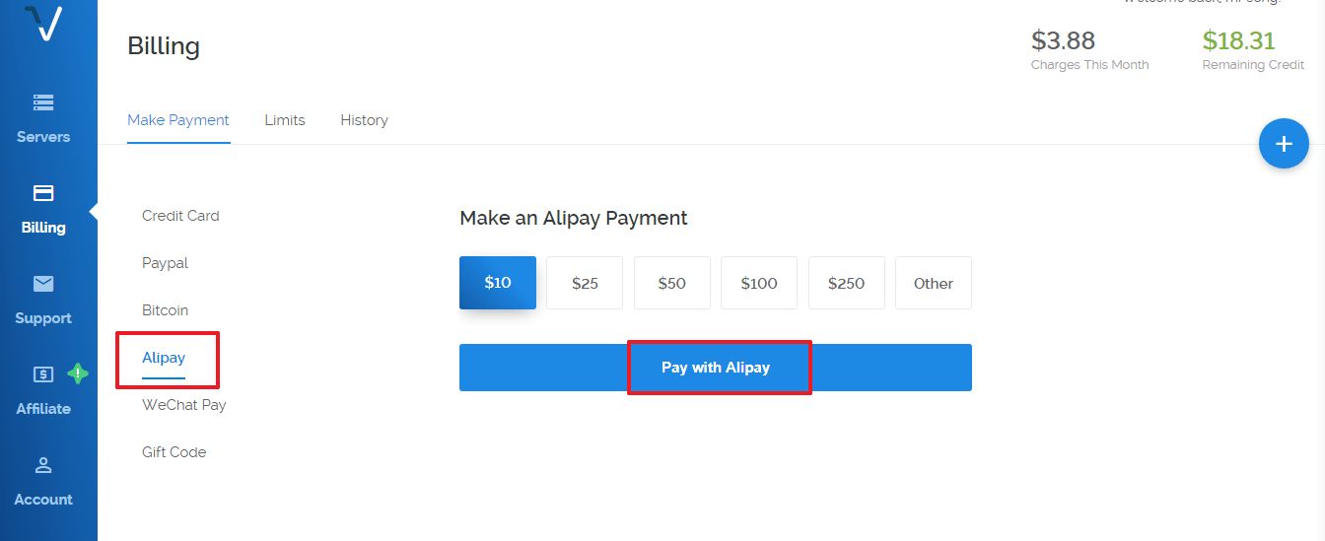Pick the $50 payment amount
Viewport: 1325px width, 541px height.
coord(671,283)
